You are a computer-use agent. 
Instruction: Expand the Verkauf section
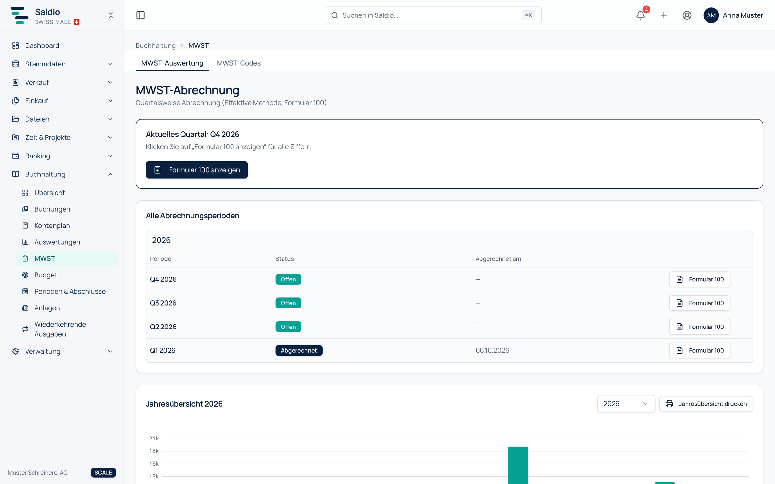point(62,82)
